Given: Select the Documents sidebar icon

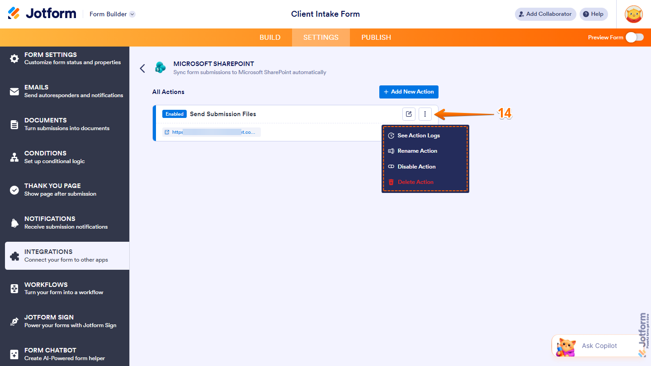Looking at the screenshot, I should (14, 123).
